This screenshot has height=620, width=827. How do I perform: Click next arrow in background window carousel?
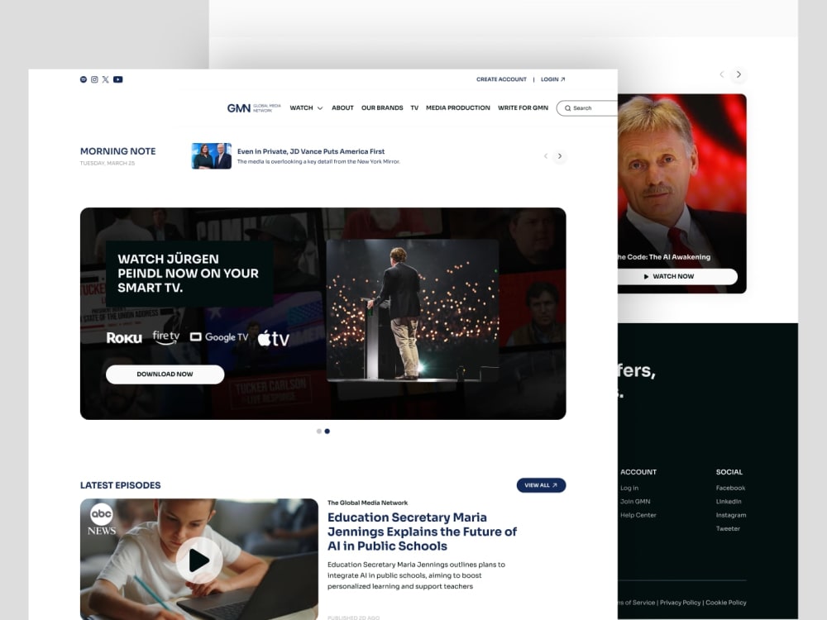pos(739,74)
